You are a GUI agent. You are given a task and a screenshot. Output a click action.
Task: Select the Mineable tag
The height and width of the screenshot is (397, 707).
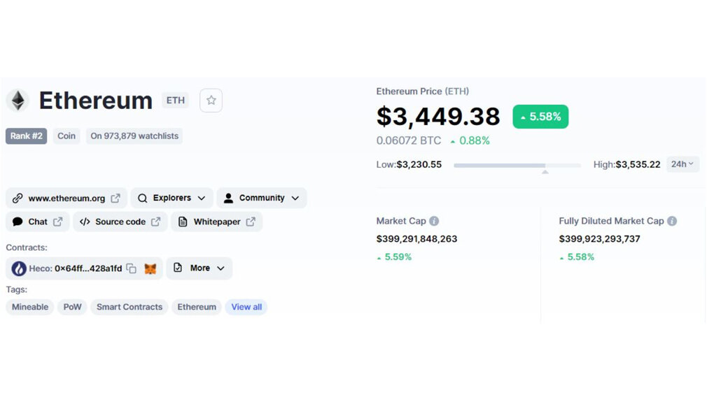click(30, 307)
